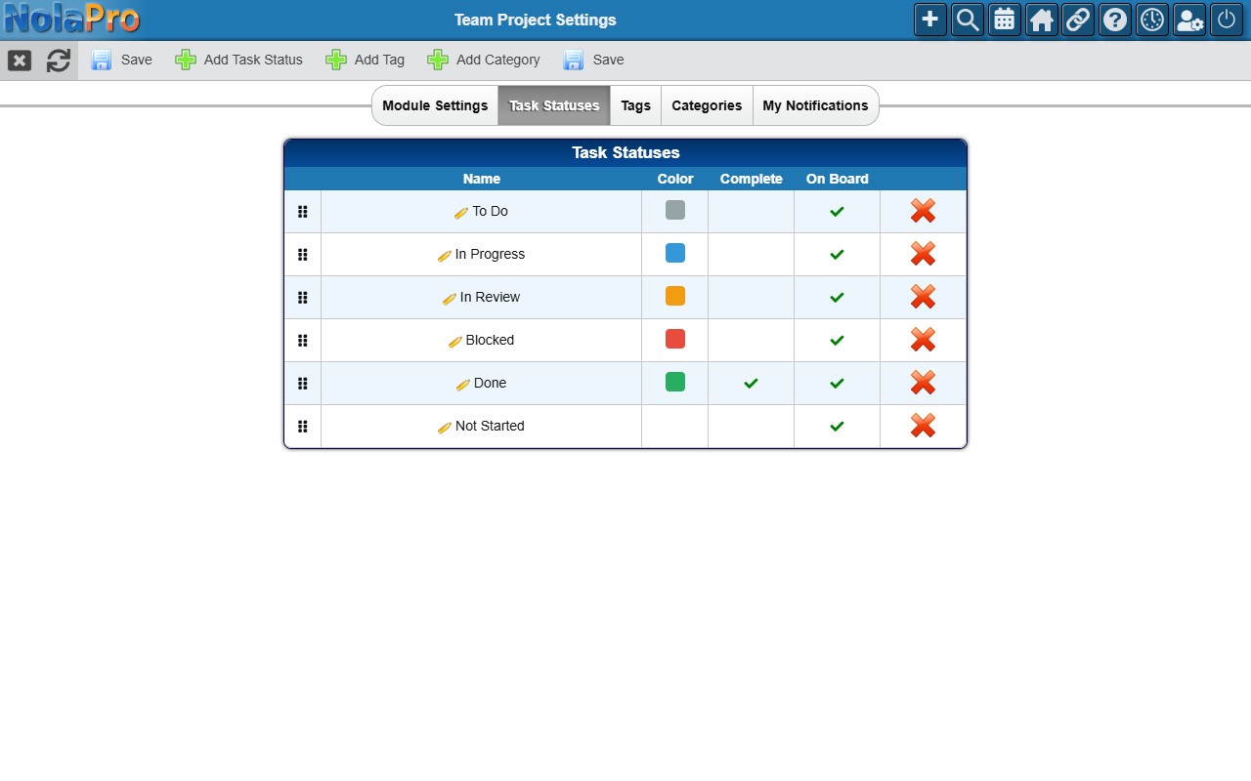
Task: Edit To Do status via pencil icon
Action: [461, 213]
